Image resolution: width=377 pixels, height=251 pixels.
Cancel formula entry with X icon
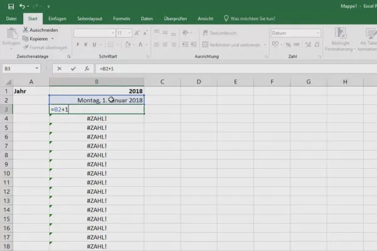(x=60, y=68)
